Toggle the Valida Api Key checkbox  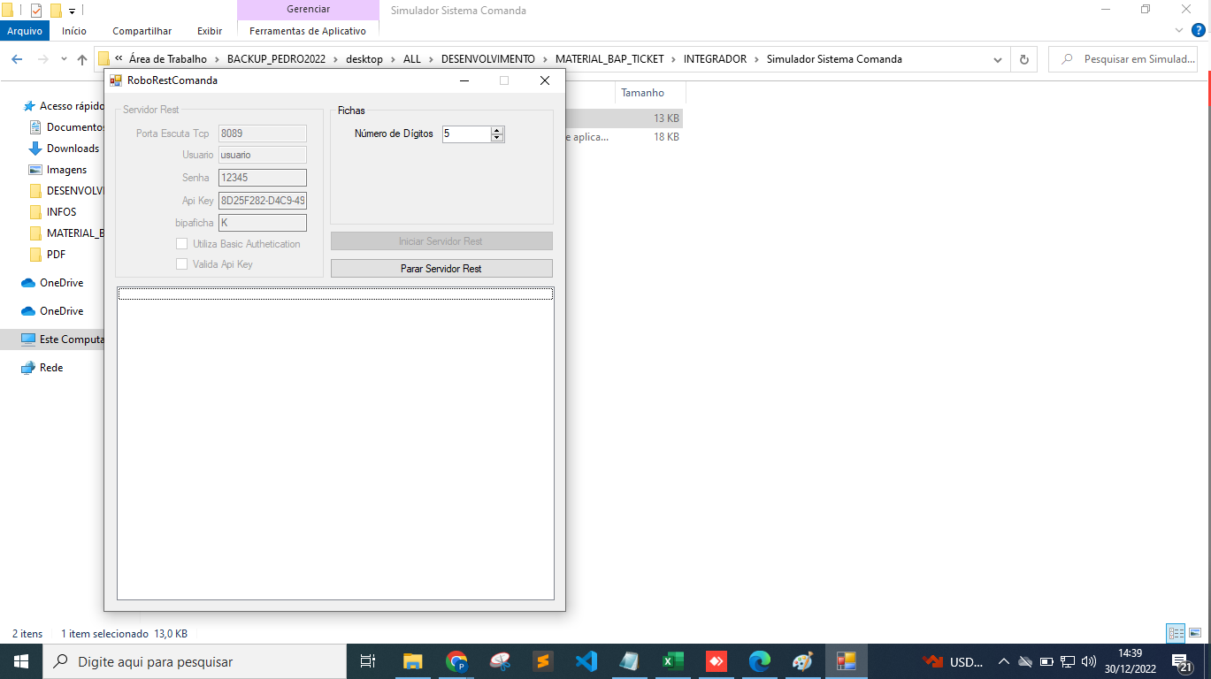point(181,264)
